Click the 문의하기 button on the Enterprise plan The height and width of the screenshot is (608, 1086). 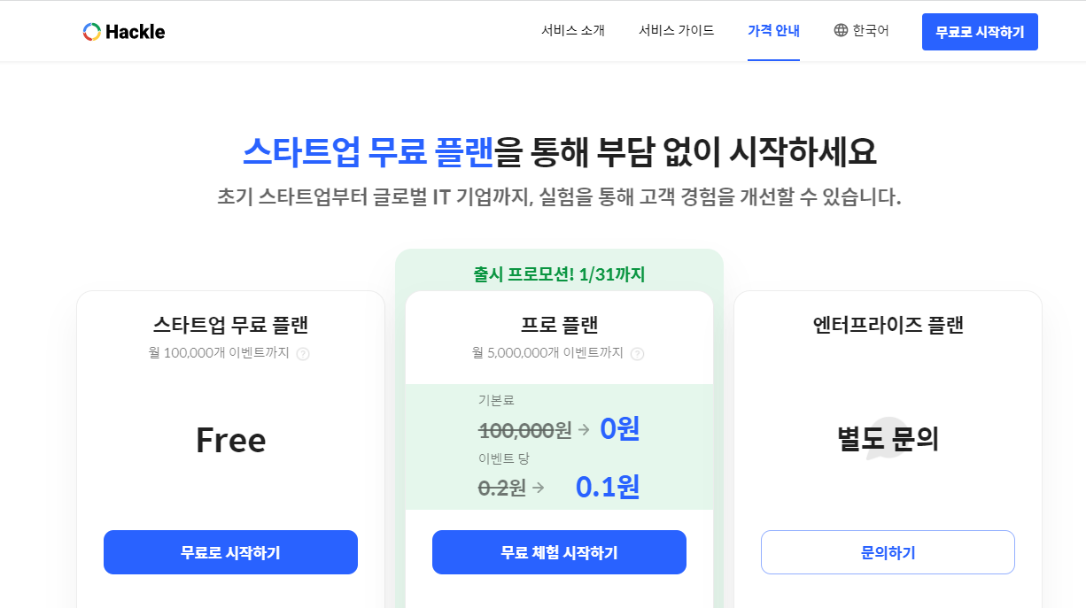click(888, 551)
